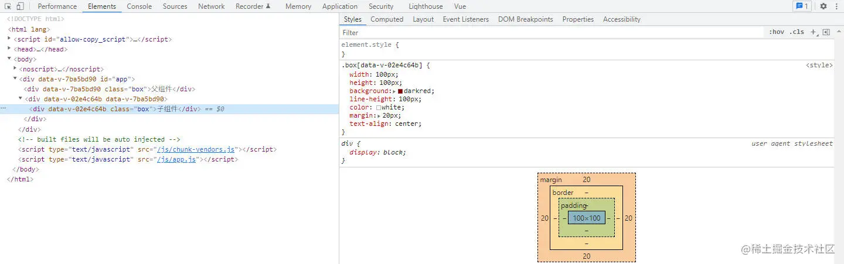Expand the head element node
This screenshot has width=844, height=264.
click(x=9, y=49)
